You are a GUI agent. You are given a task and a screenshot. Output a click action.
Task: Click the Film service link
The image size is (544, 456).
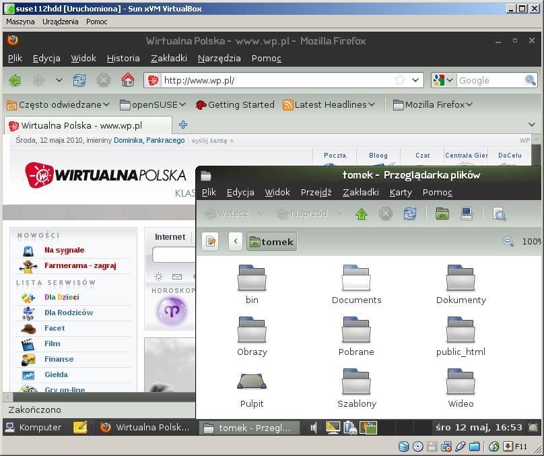point(53,344)
